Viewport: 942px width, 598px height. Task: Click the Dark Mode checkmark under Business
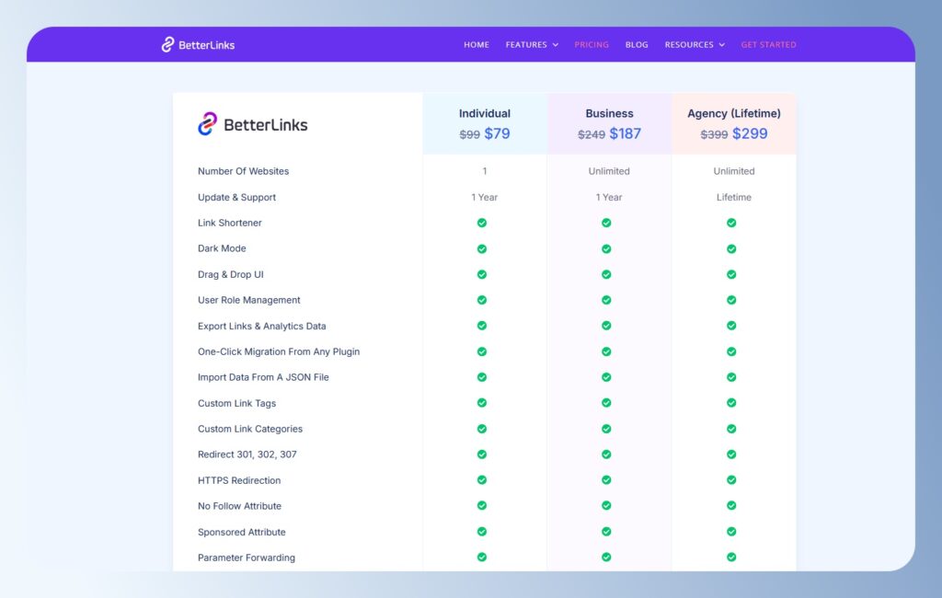[605, 248]
